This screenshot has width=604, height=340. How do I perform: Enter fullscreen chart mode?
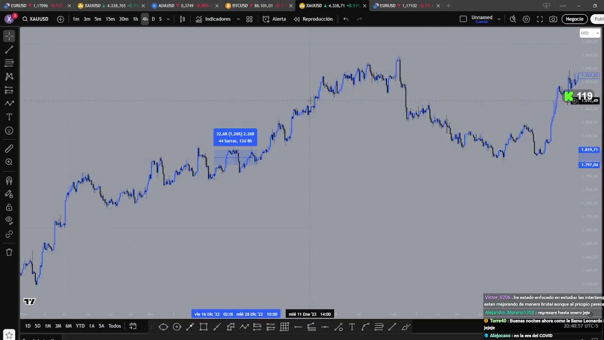point(540,19)
